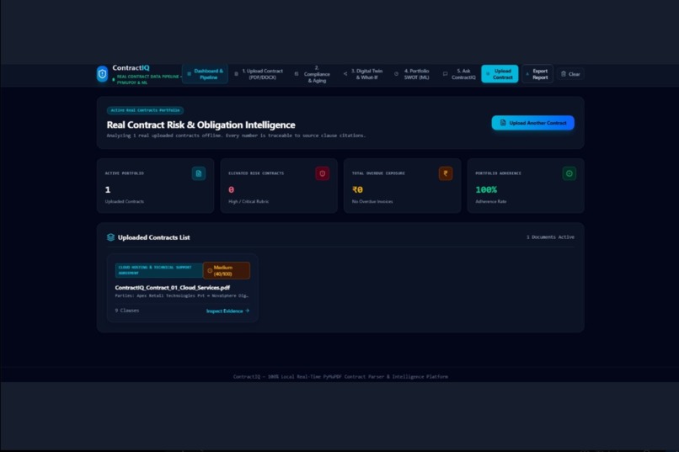This screenshot has width=679, height=452.
Task: Click the Active Portfolio document icon
Action: pyautogui.click(x=199, y=173)
